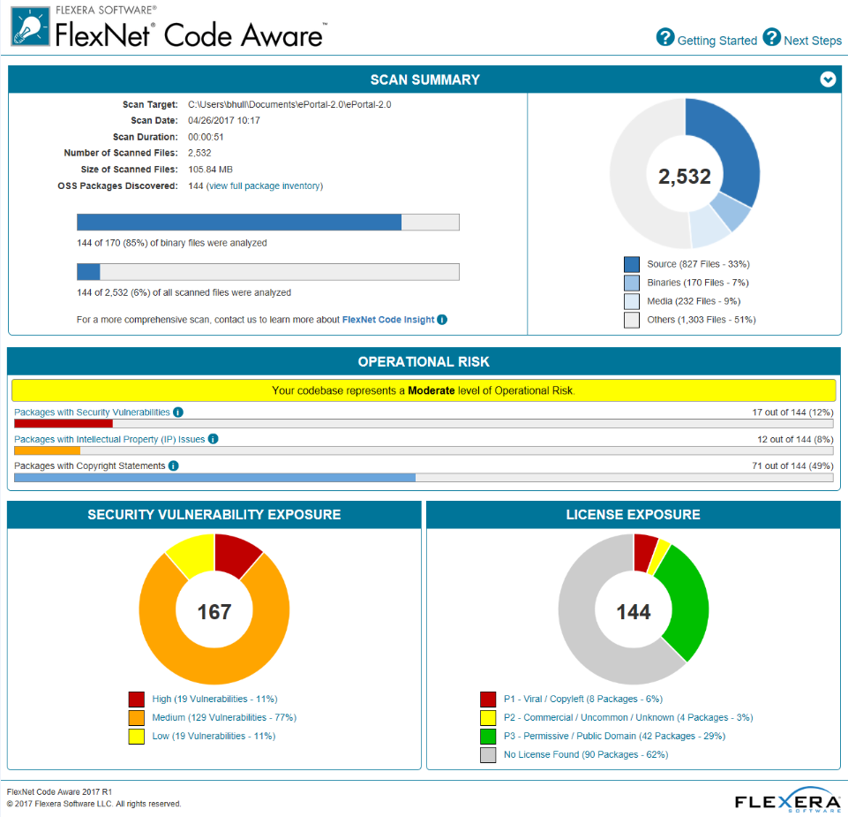Click the Getting Started help icon
Viewport: 848px width, 817px height.
point(665,37)
